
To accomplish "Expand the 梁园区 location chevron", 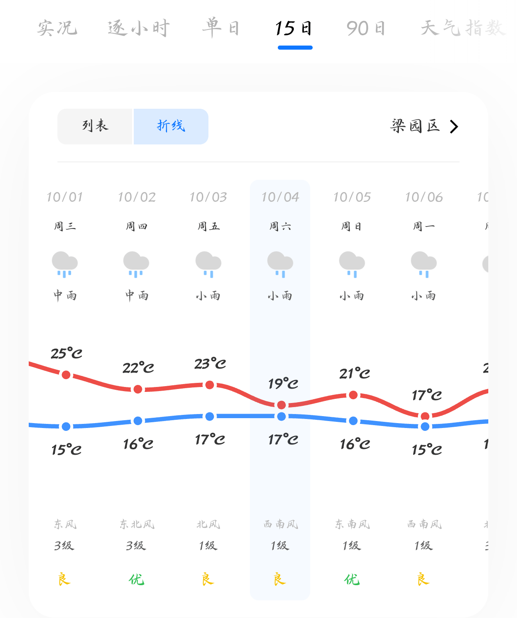I will [454, 127].
